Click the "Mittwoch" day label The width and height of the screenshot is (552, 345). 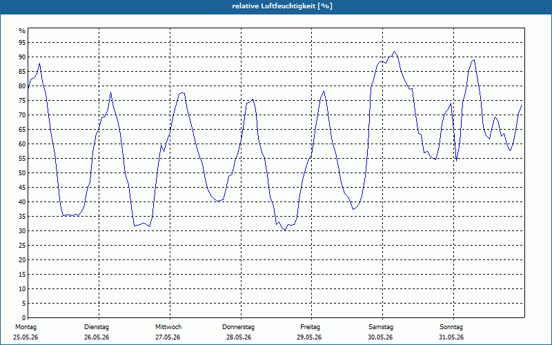pos(168,327)
